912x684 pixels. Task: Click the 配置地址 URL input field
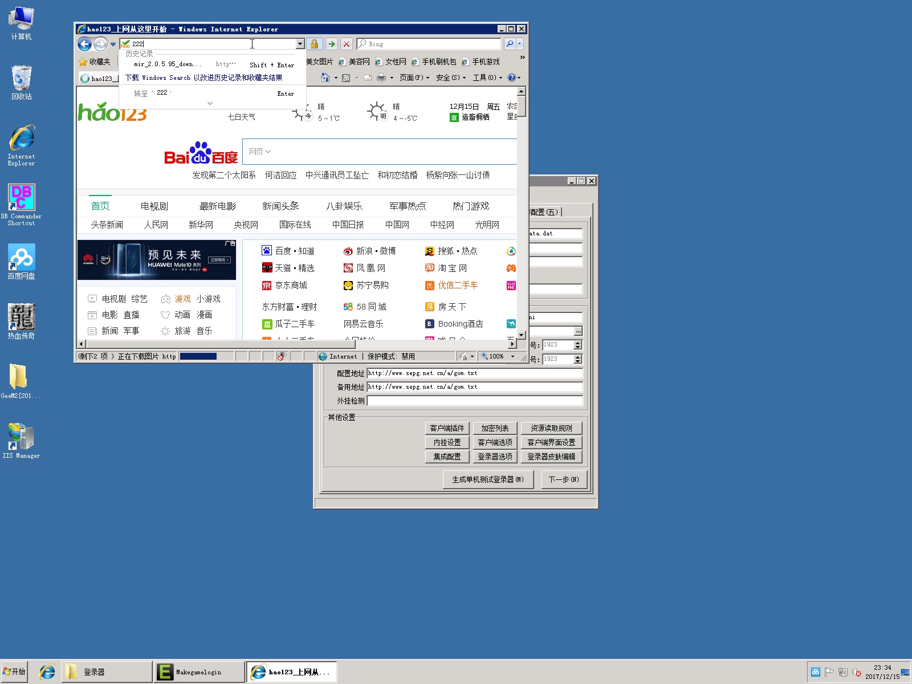click(x=475, y=373)
